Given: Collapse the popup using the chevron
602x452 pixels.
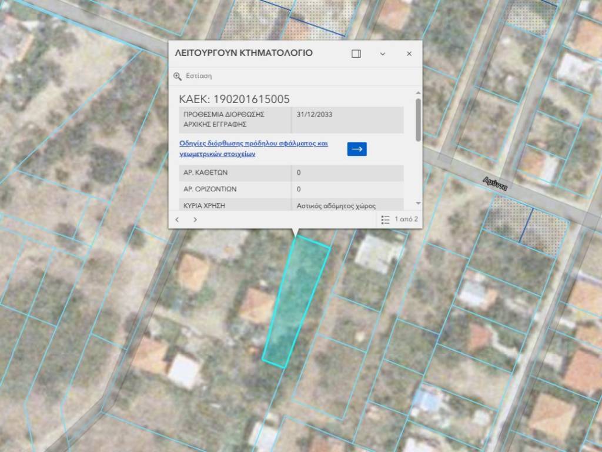Looking at the screenshot, I should pyautogui.click(x=383, y=54).
